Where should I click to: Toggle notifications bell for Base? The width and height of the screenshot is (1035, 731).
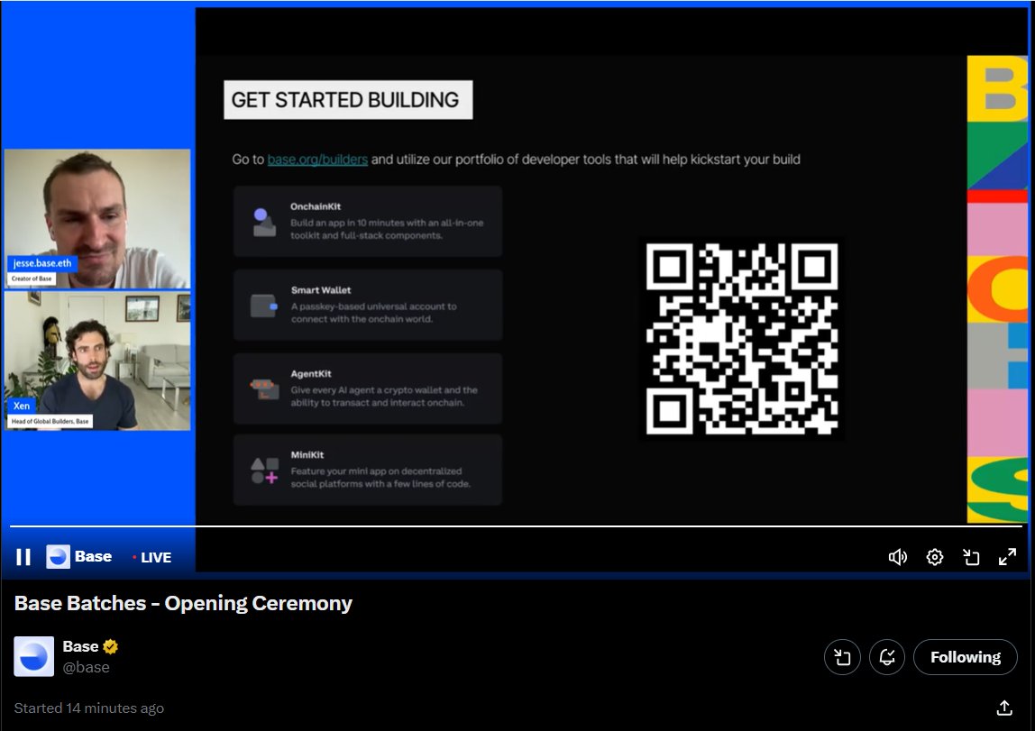pos(887,657)
